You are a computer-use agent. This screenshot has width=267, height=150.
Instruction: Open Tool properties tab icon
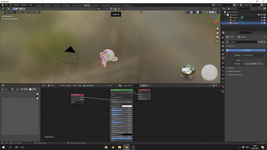coord(223,37)
